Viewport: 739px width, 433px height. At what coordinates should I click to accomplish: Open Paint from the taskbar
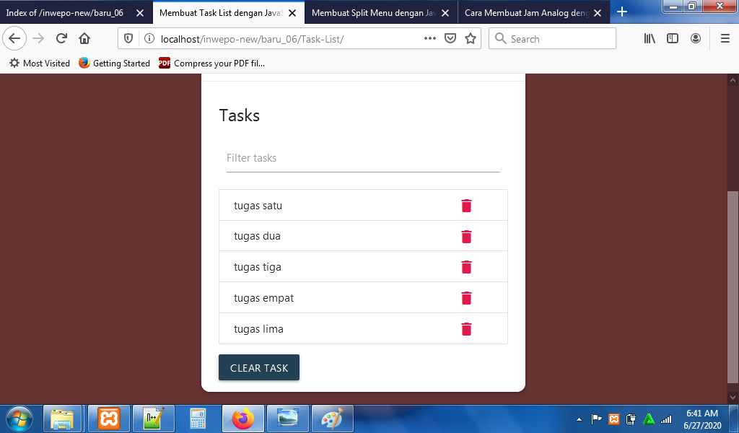click(x=333, y=419)
